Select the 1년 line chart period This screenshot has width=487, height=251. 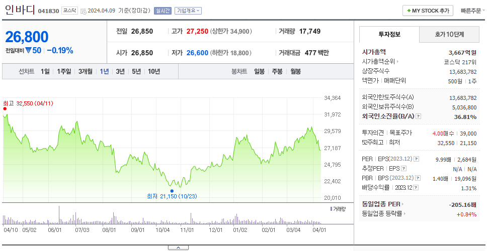[x=104, y=72]
